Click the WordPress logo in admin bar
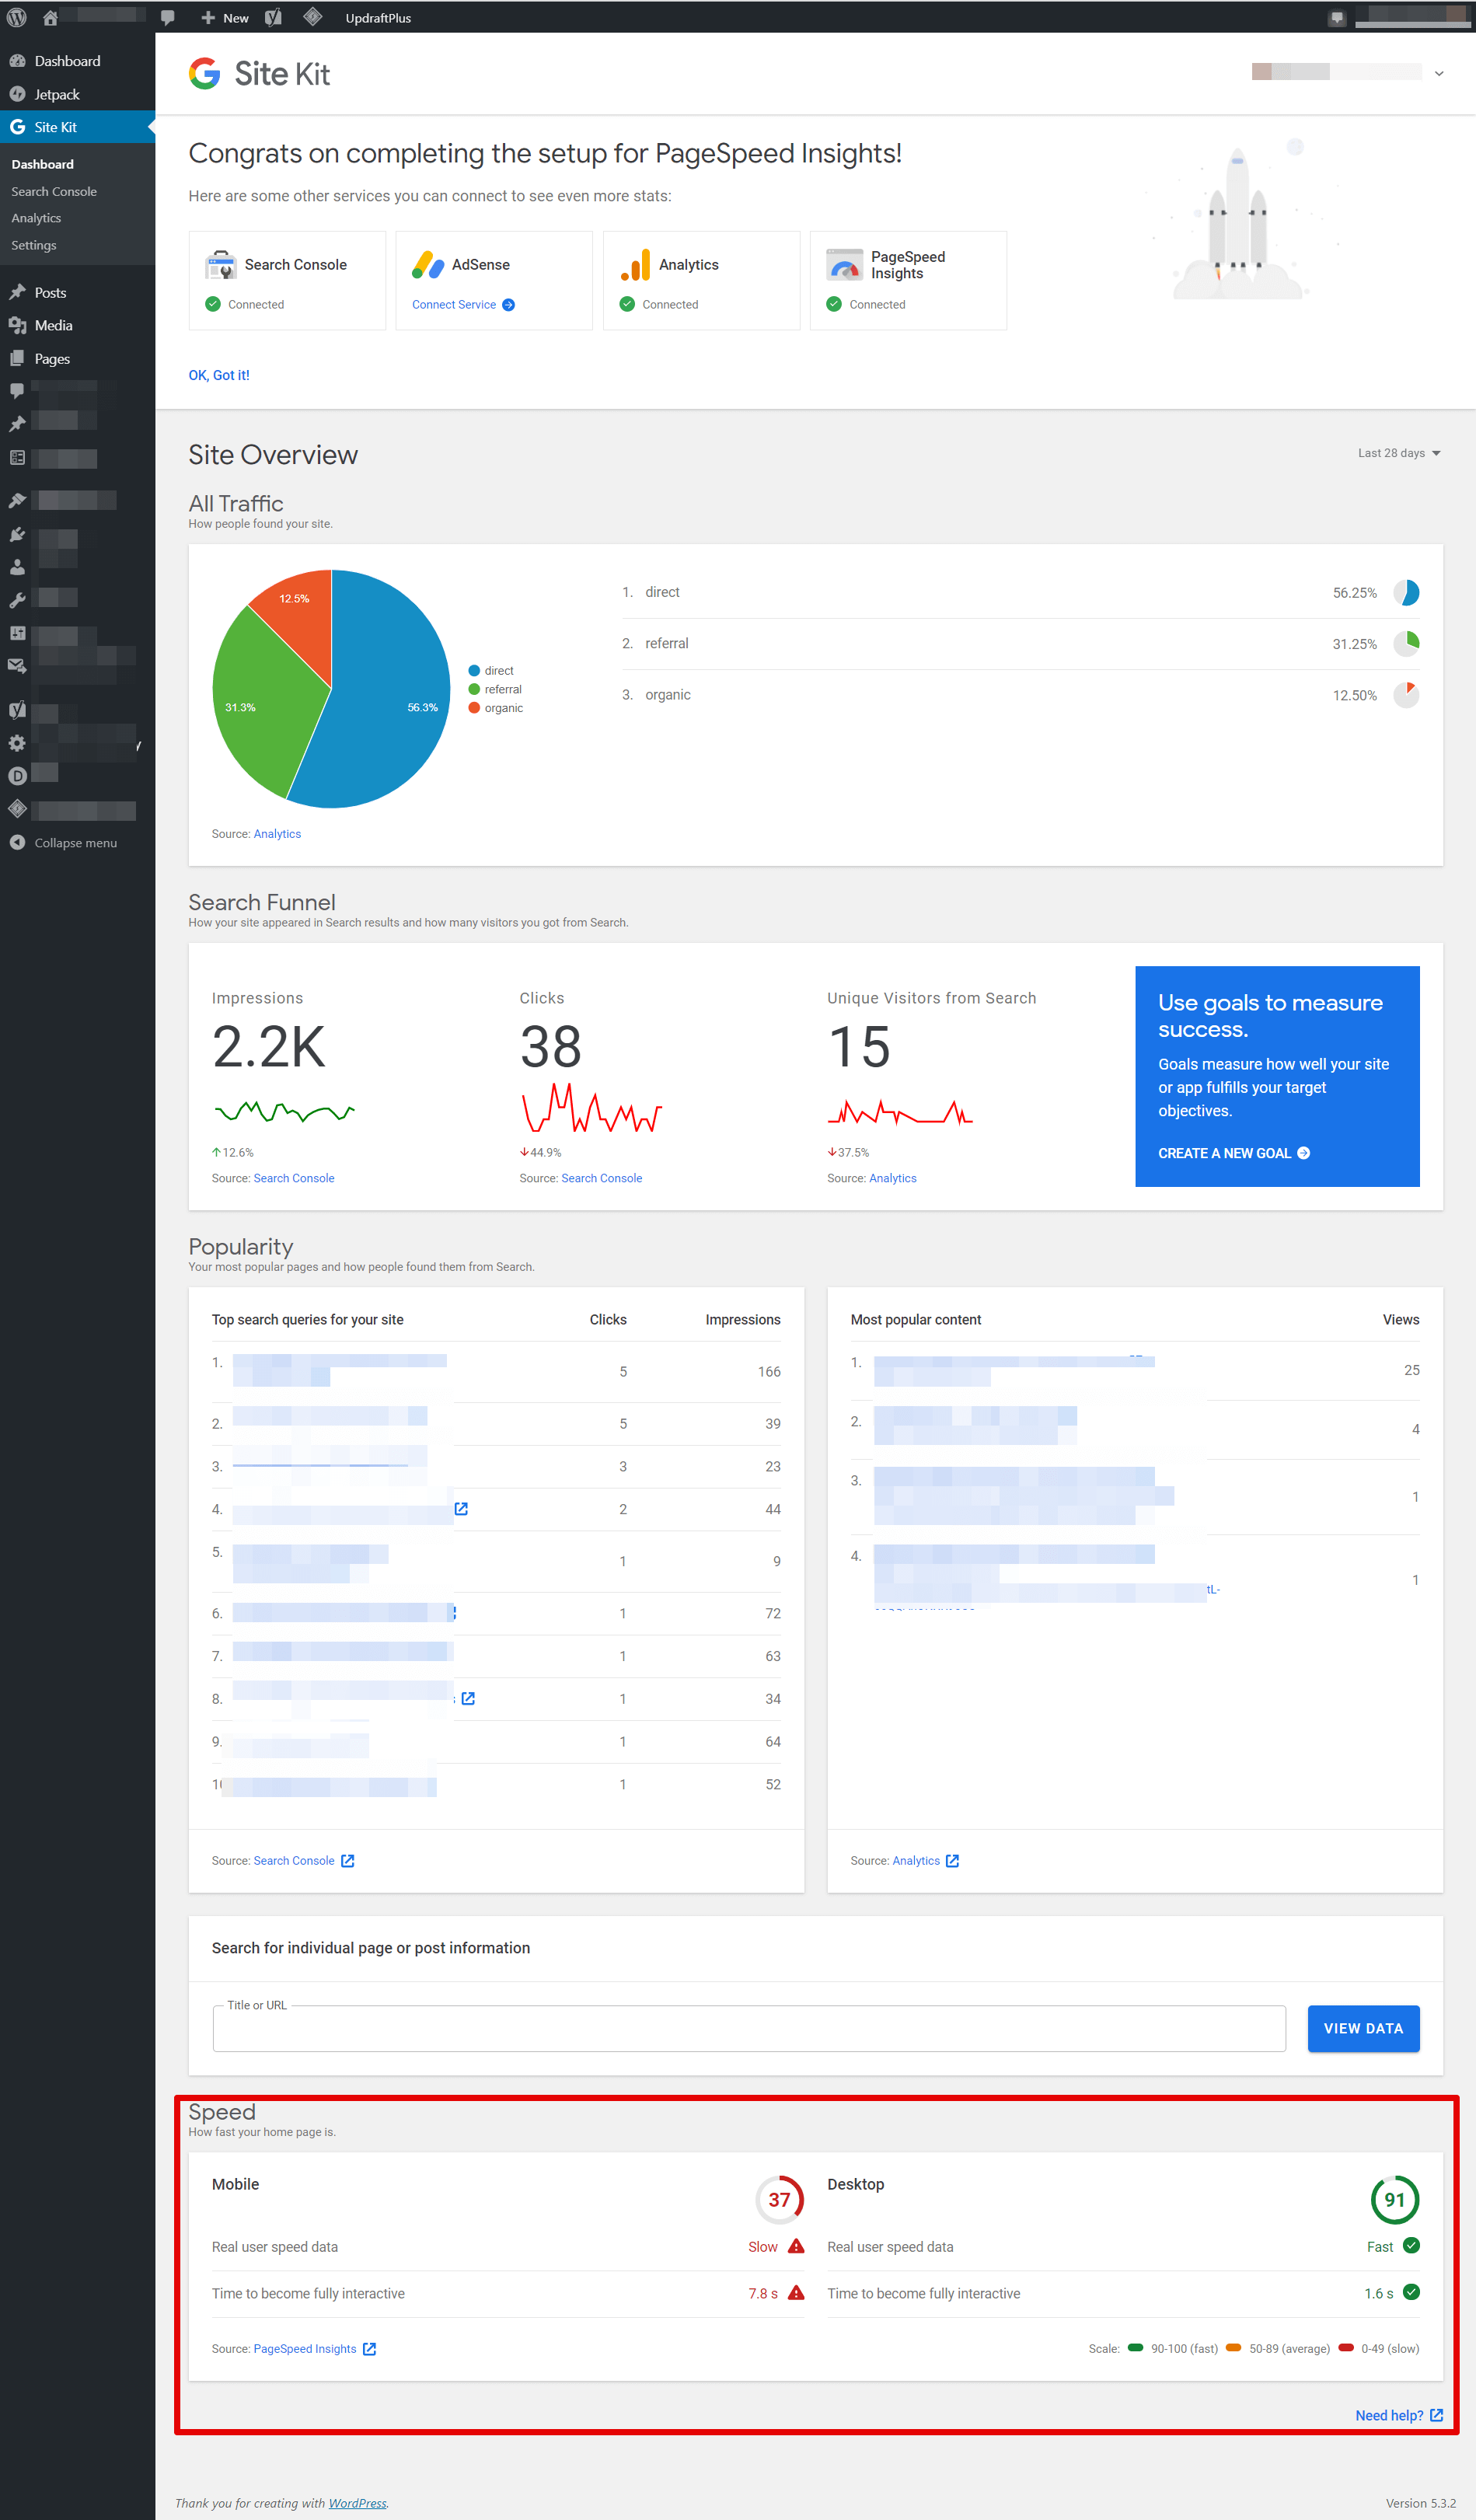1476x2520 pixels. pyautogui.click(x=17, y=17)
